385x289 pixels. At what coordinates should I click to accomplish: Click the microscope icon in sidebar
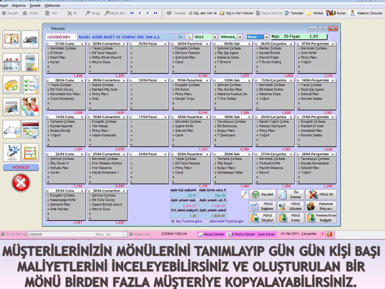(x=12, y=152)
